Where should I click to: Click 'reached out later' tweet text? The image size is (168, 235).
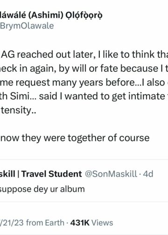[x=56, y=55]
